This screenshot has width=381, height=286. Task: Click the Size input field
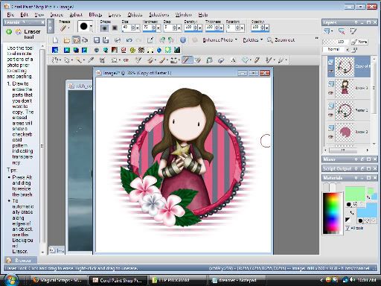tap(127, 28)
